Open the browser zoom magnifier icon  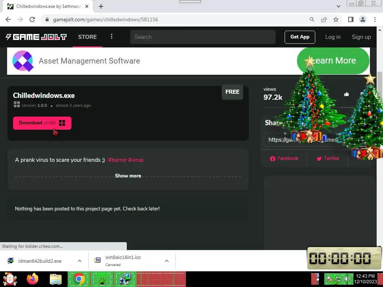312,19
